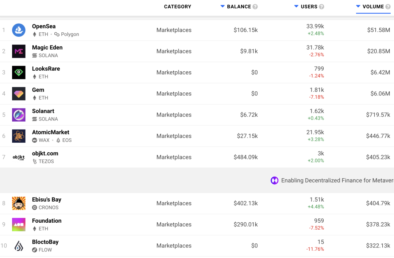Click Gem's -7.18% user change
Image resolution: width=394 pixels, height=258 pixels.
pos(316,97)
